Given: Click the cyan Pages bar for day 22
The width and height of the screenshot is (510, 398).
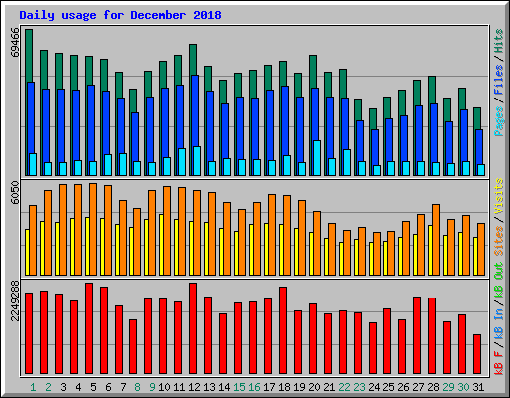Looking at the screenshot, I should [347, 162].
